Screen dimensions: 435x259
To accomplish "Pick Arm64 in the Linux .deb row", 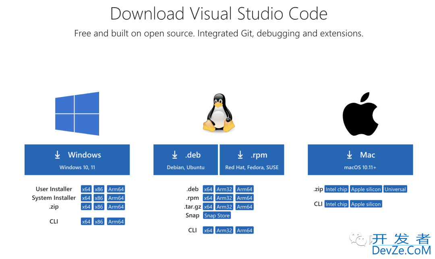I will coord(244,189).
